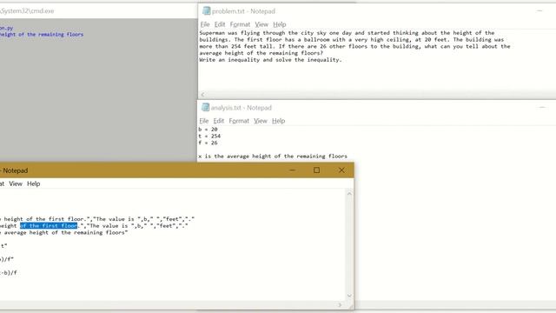556x313 pixels.
Task: Click line "t = 254" in analysis.txt
Action: pyautogui.click(x=209, y=137)
